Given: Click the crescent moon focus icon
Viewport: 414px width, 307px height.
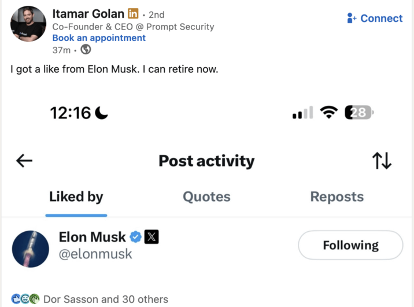Looking at the screenshot, I should click(101, 113).
